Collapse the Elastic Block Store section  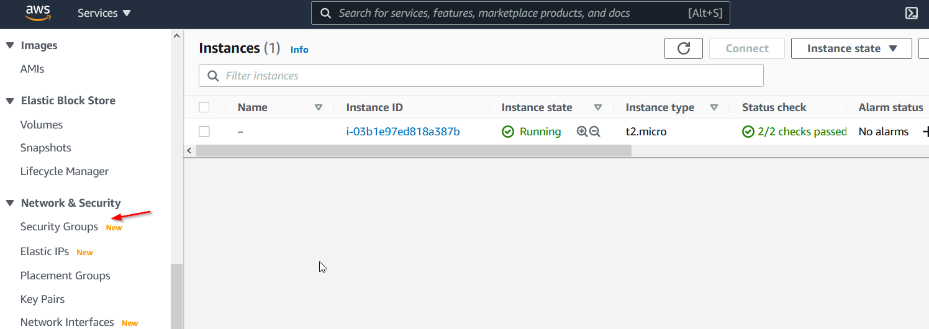point(10,101)
